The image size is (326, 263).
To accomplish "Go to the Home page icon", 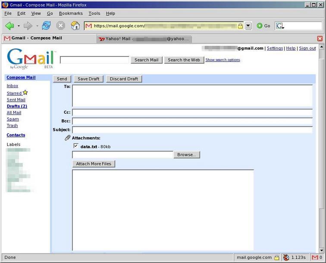I will point(75,26).
